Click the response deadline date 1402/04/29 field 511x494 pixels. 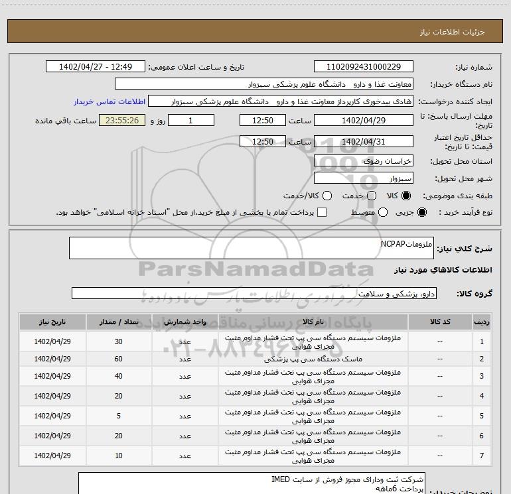pyautogui.click(x=364, y=120)
